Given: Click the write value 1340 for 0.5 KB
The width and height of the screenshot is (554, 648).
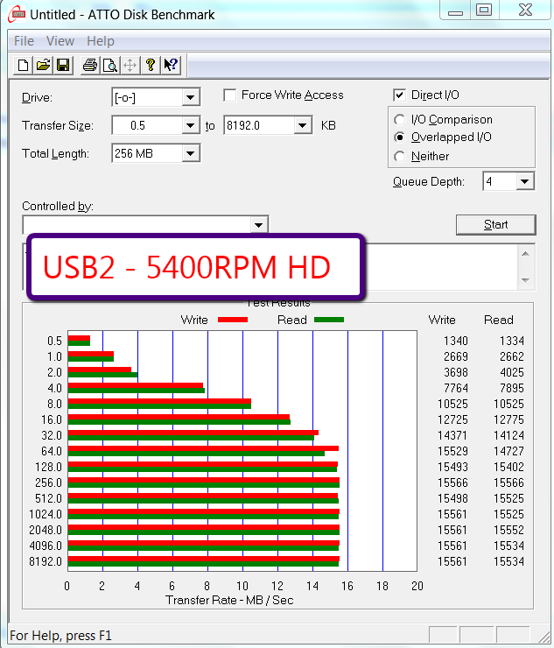Looking at the screenshot, I should (456, 341).
